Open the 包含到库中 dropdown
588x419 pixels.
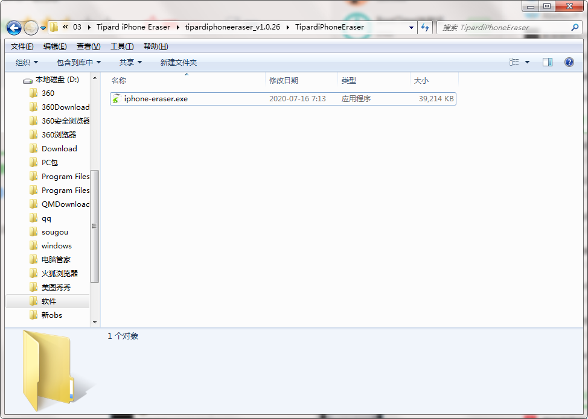click(x=78, y=63)
